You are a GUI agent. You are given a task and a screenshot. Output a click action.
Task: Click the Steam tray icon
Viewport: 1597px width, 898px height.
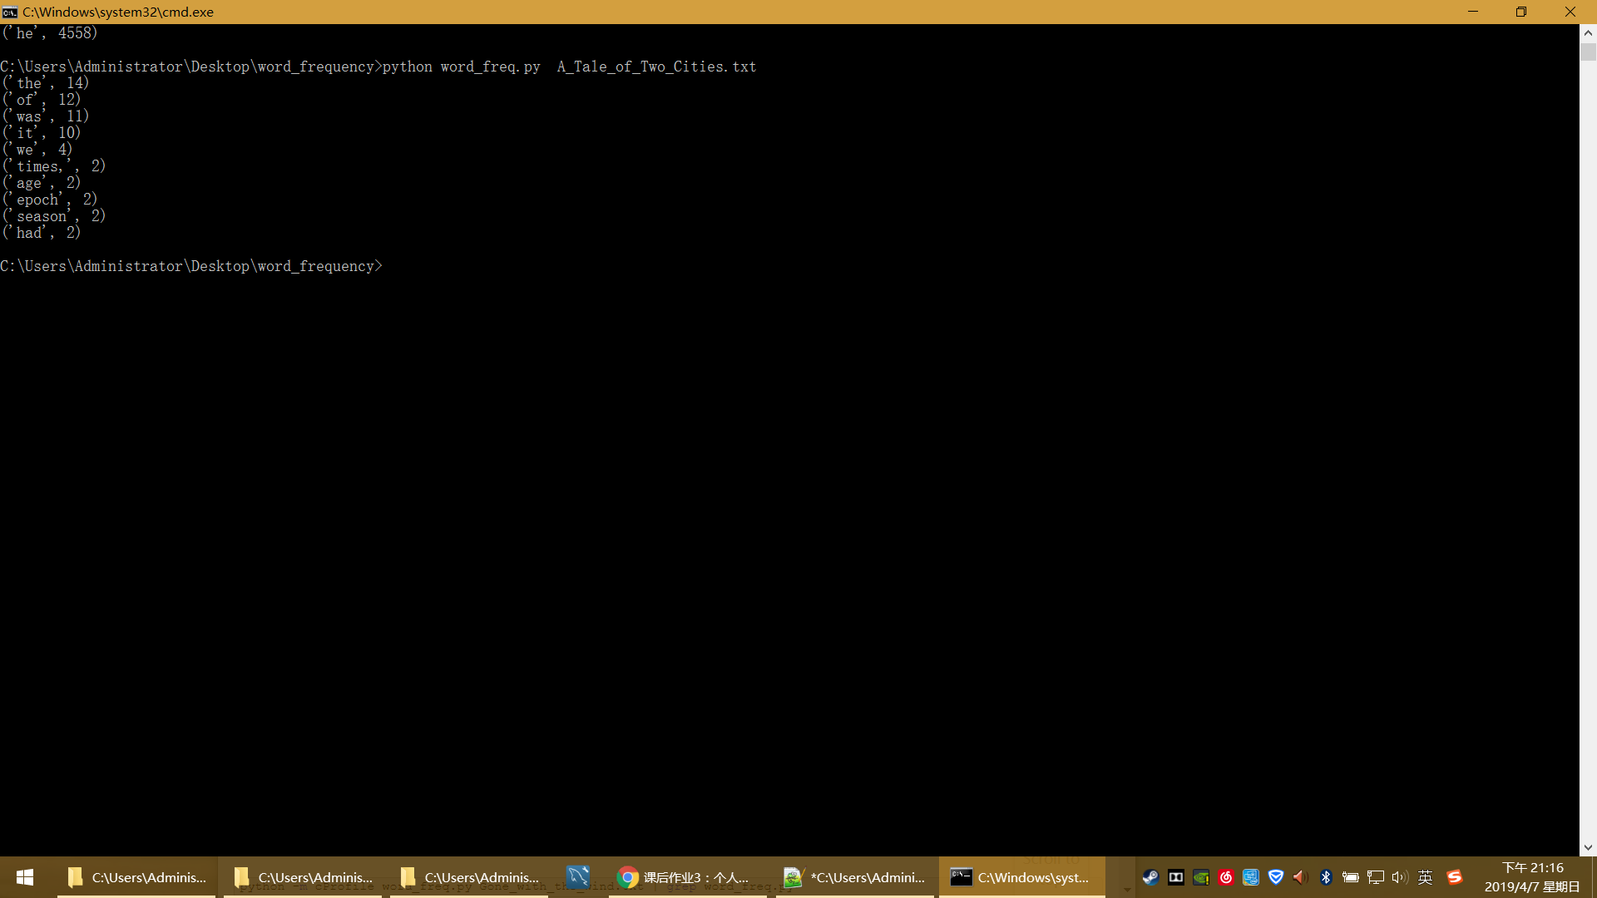1150,877
